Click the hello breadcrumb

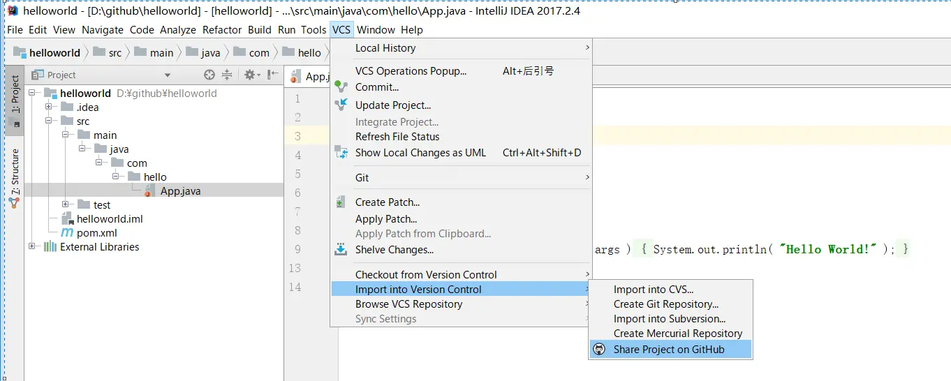point(302,52)
